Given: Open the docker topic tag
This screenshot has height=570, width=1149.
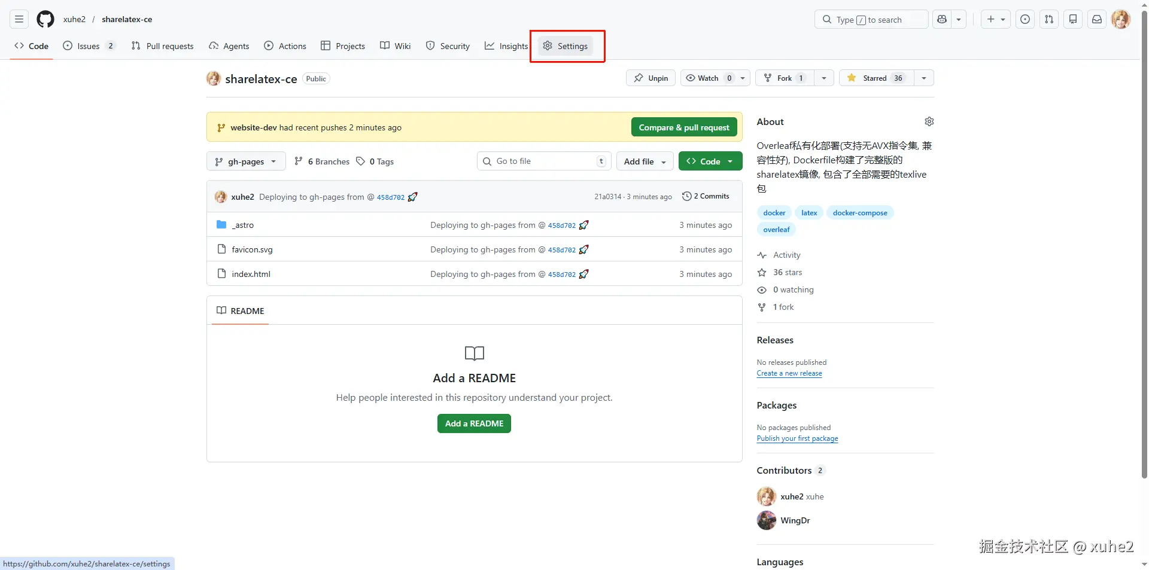Looking at the screenshot, I should coord(774,213).
